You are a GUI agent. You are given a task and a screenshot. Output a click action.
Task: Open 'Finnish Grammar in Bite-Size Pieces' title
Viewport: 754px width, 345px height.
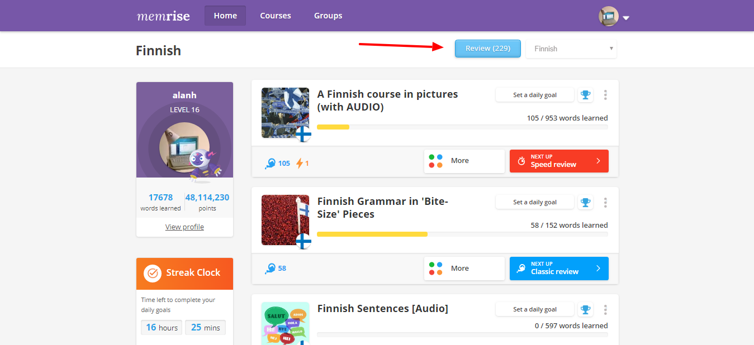[x=383, y=208]
